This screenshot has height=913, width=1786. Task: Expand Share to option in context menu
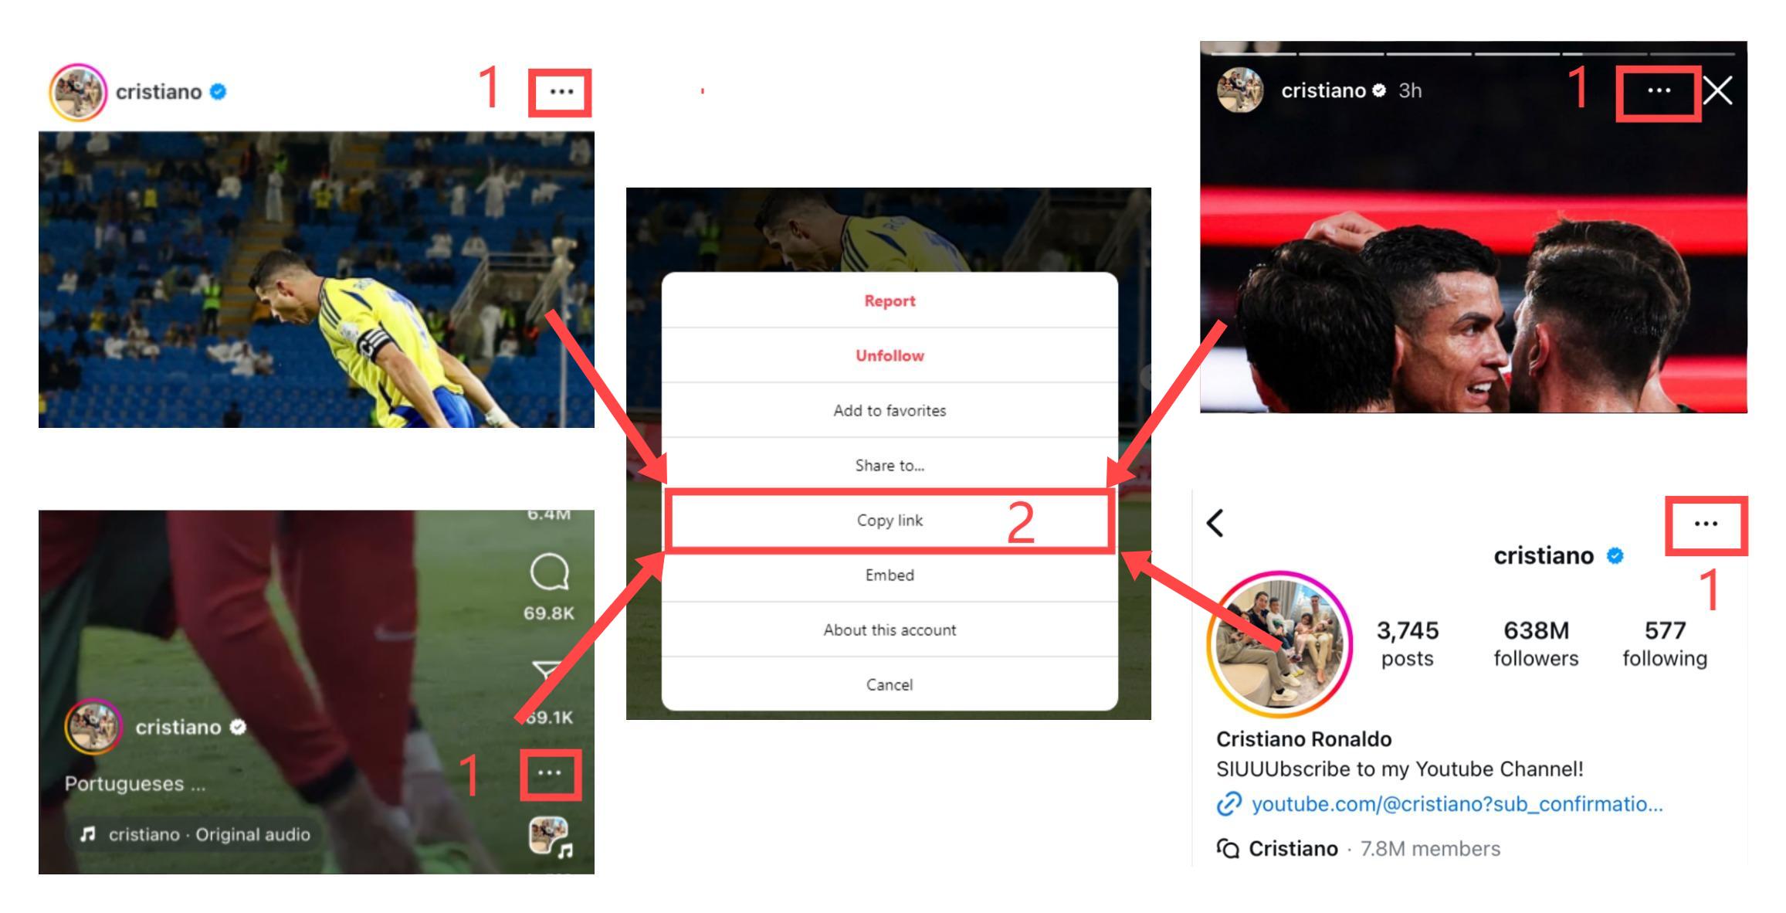(x=889, y=465)
